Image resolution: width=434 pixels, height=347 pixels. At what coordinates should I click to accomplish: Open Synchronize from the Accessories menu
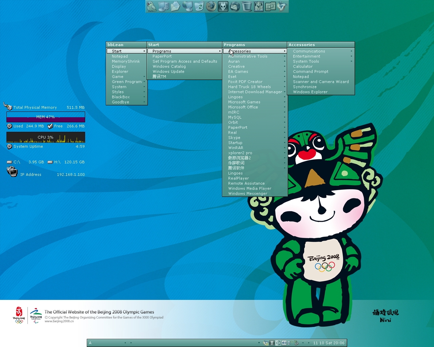click(x=321, y=87)
